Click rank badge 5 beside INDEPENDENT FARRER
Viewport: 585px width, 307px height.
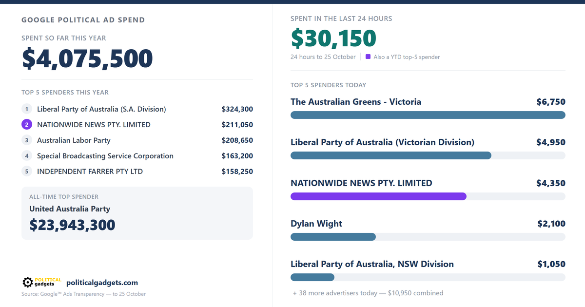point(27,172)
